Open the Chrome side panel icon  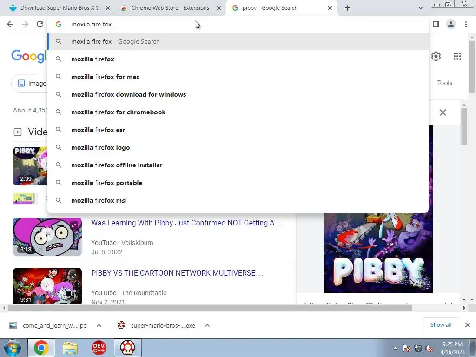tap(436, 24)
